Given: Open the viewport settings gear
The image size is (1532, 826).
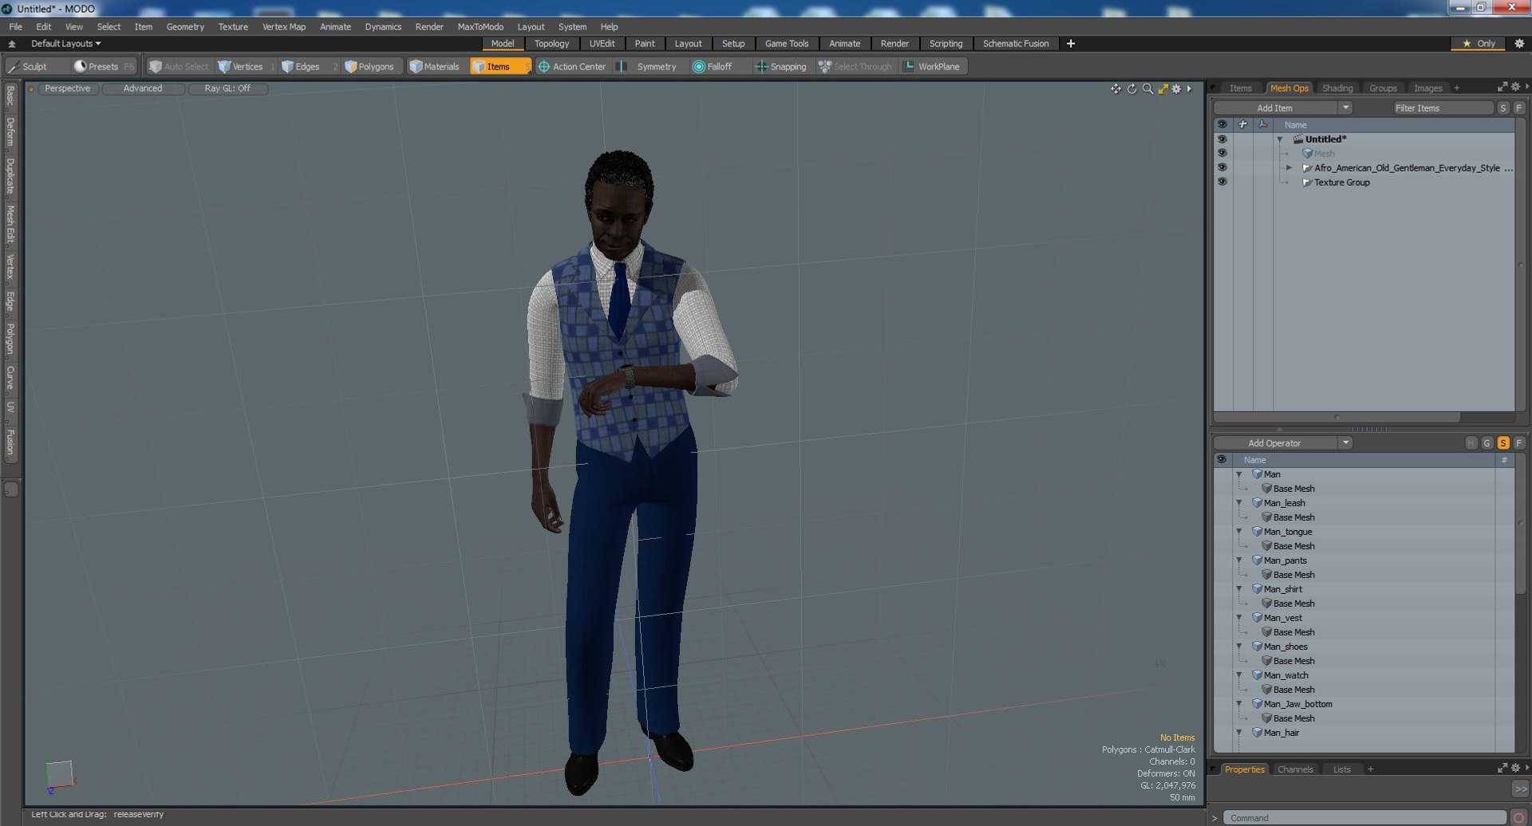Looking at the screenshot, I should 1176,88.
